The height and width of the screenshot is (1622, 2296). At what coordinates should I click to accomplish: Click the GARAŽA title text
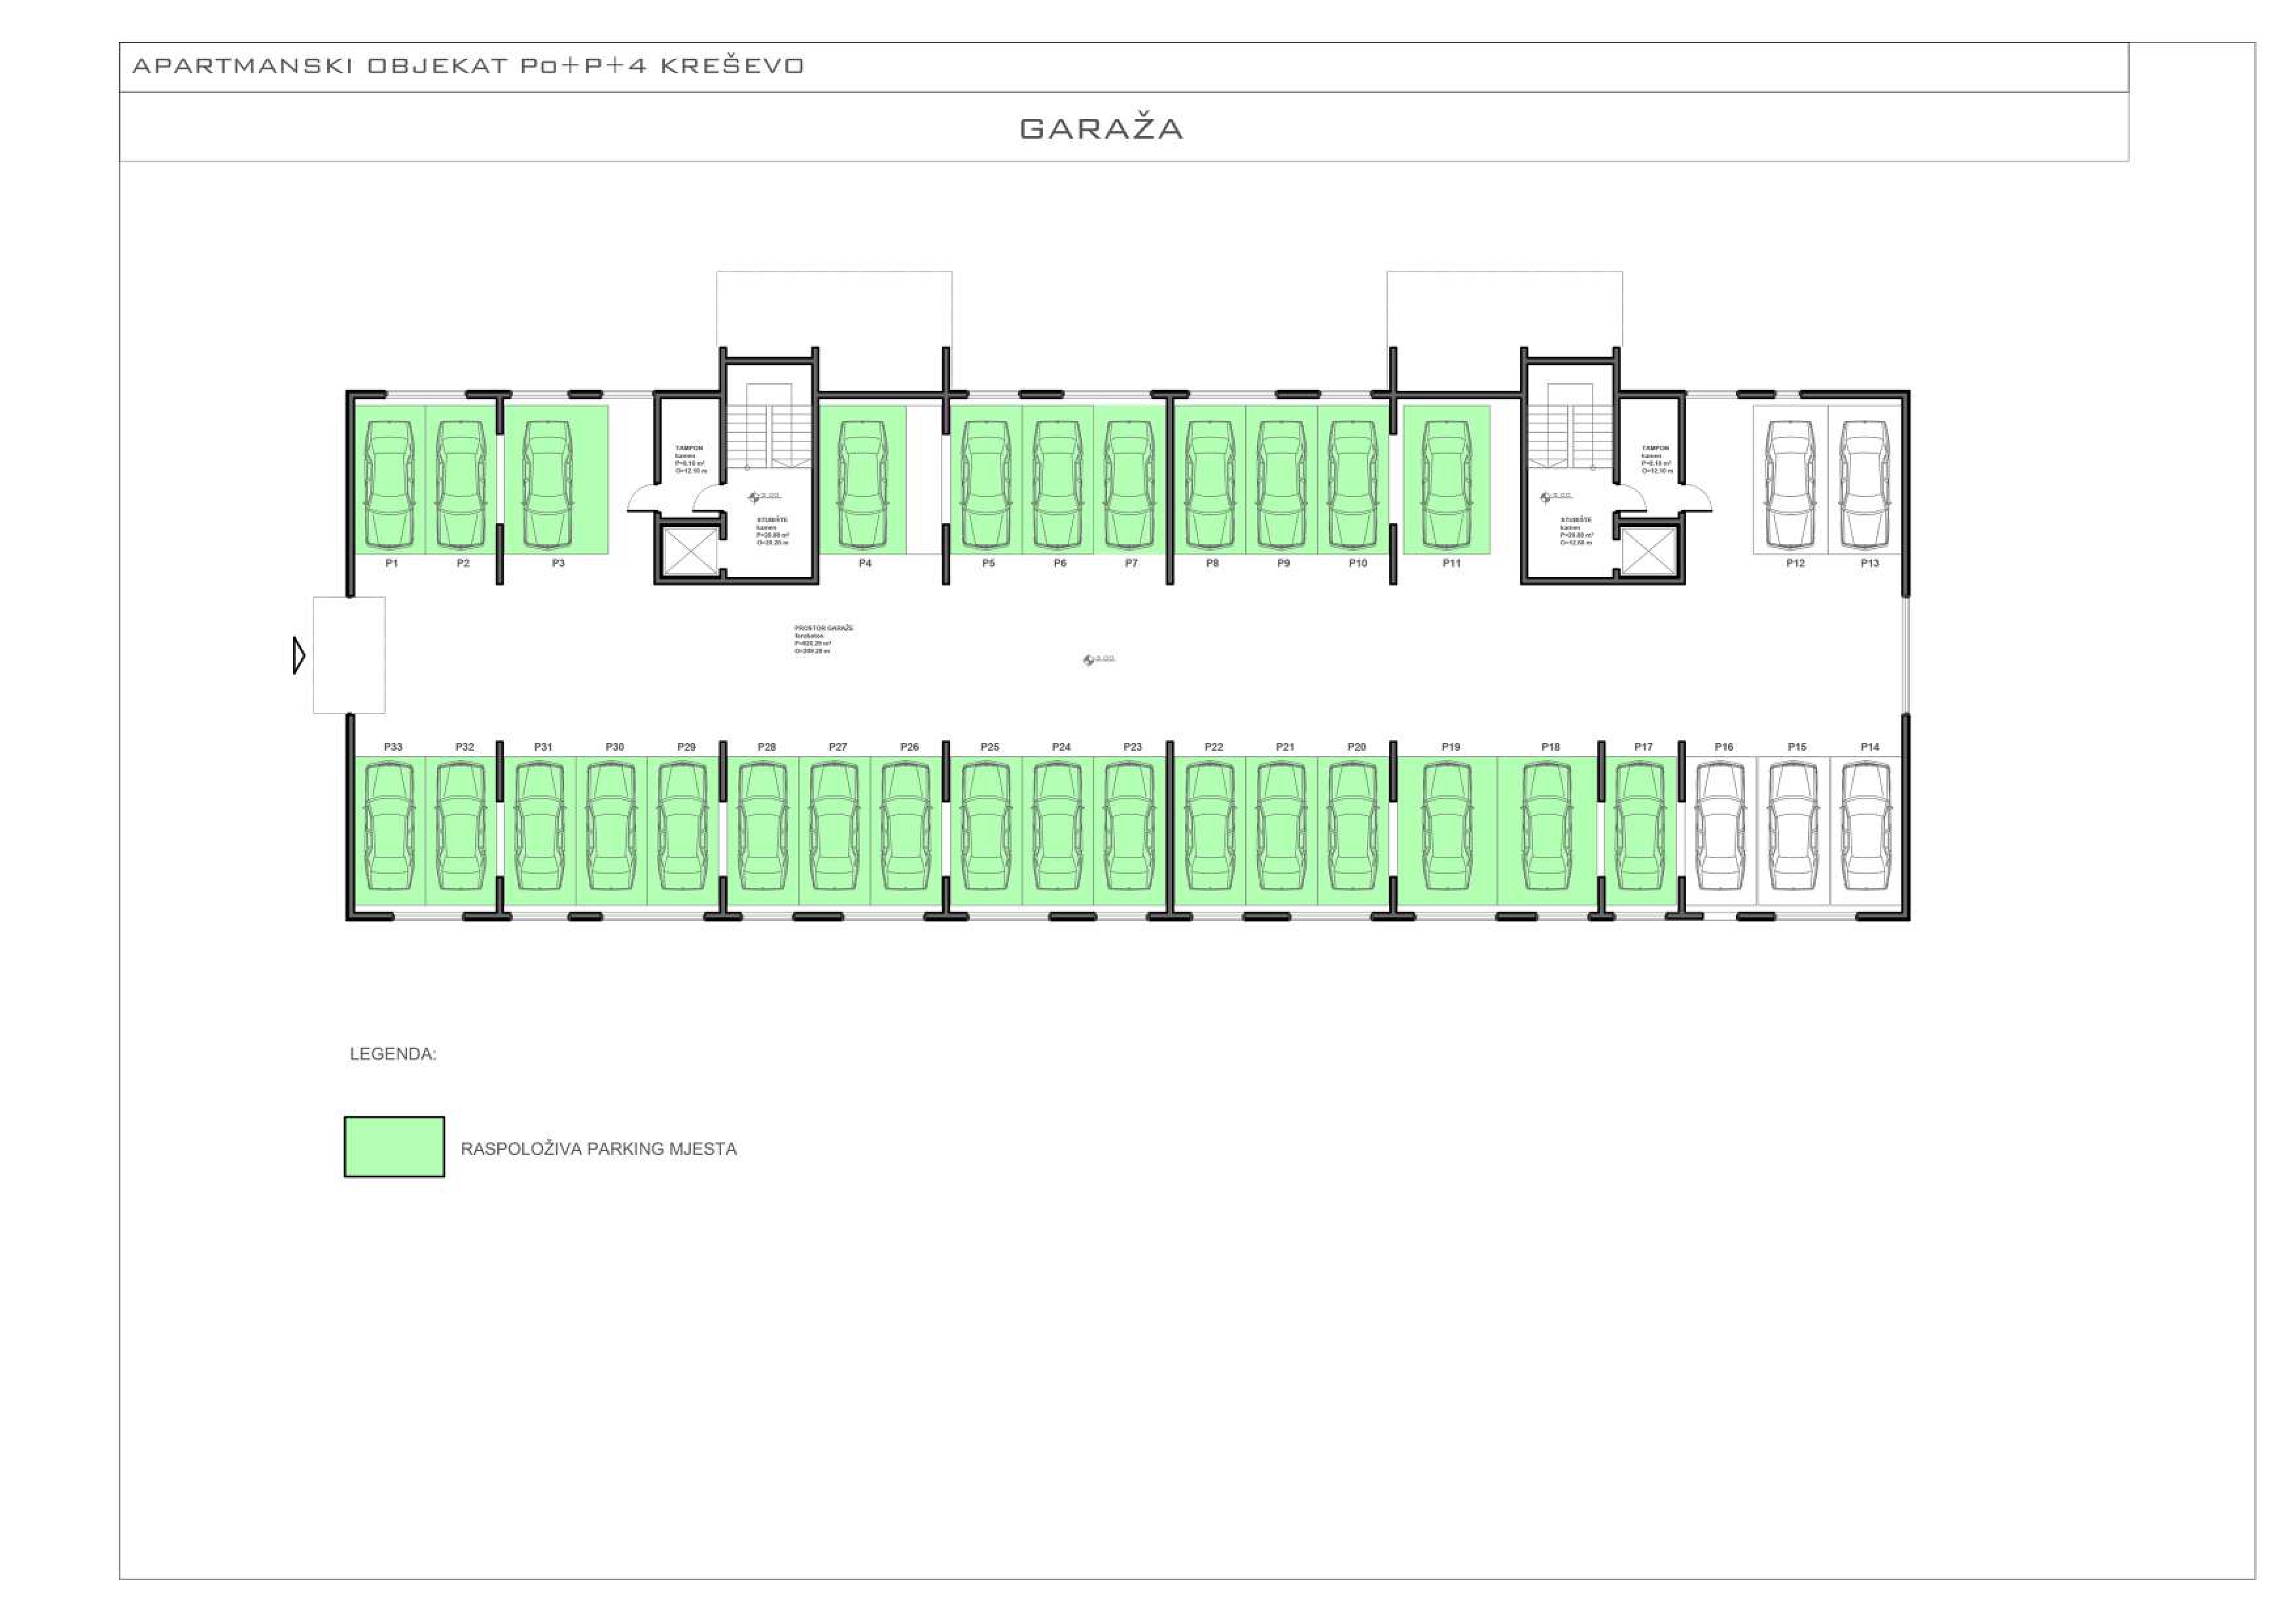1101,129
